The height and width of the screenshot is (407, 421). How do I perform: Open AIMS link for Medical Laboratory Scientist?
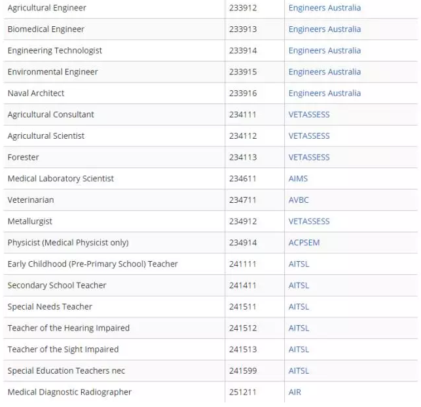click(x=298, y=179)
